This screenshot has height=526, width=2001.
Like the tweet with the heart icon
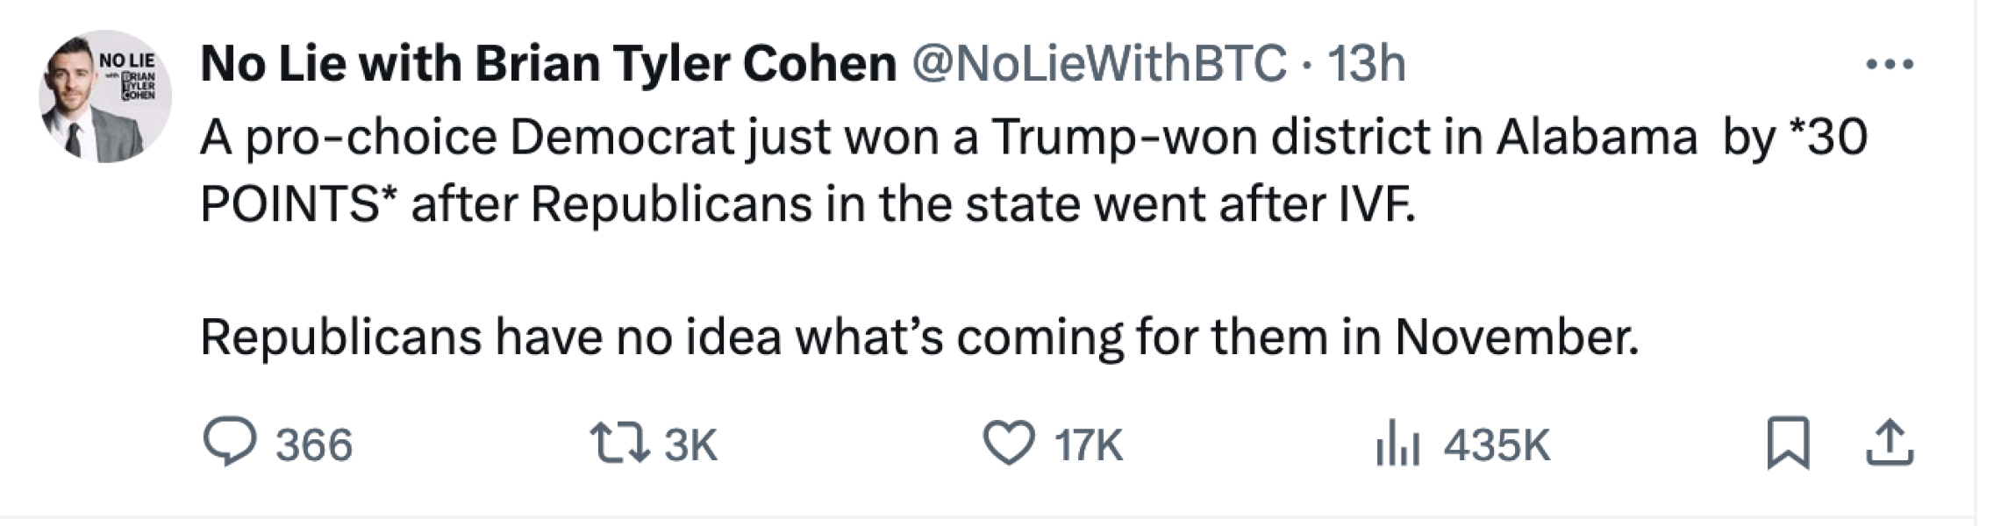(1008, 443)
